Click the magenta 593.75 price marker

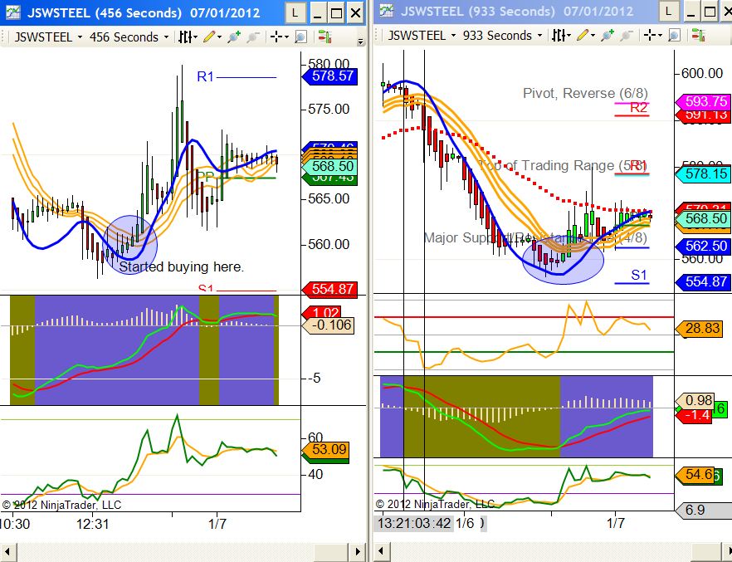click(x=704, y=101)
